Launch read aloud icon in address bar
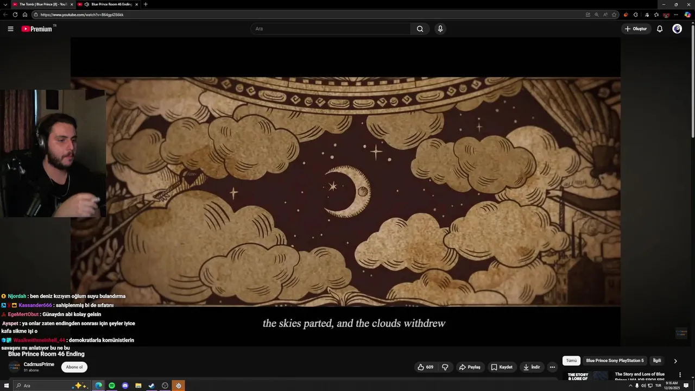Viewport: 695px width, 391px height. pyautogui.click(x=605, y=15)
